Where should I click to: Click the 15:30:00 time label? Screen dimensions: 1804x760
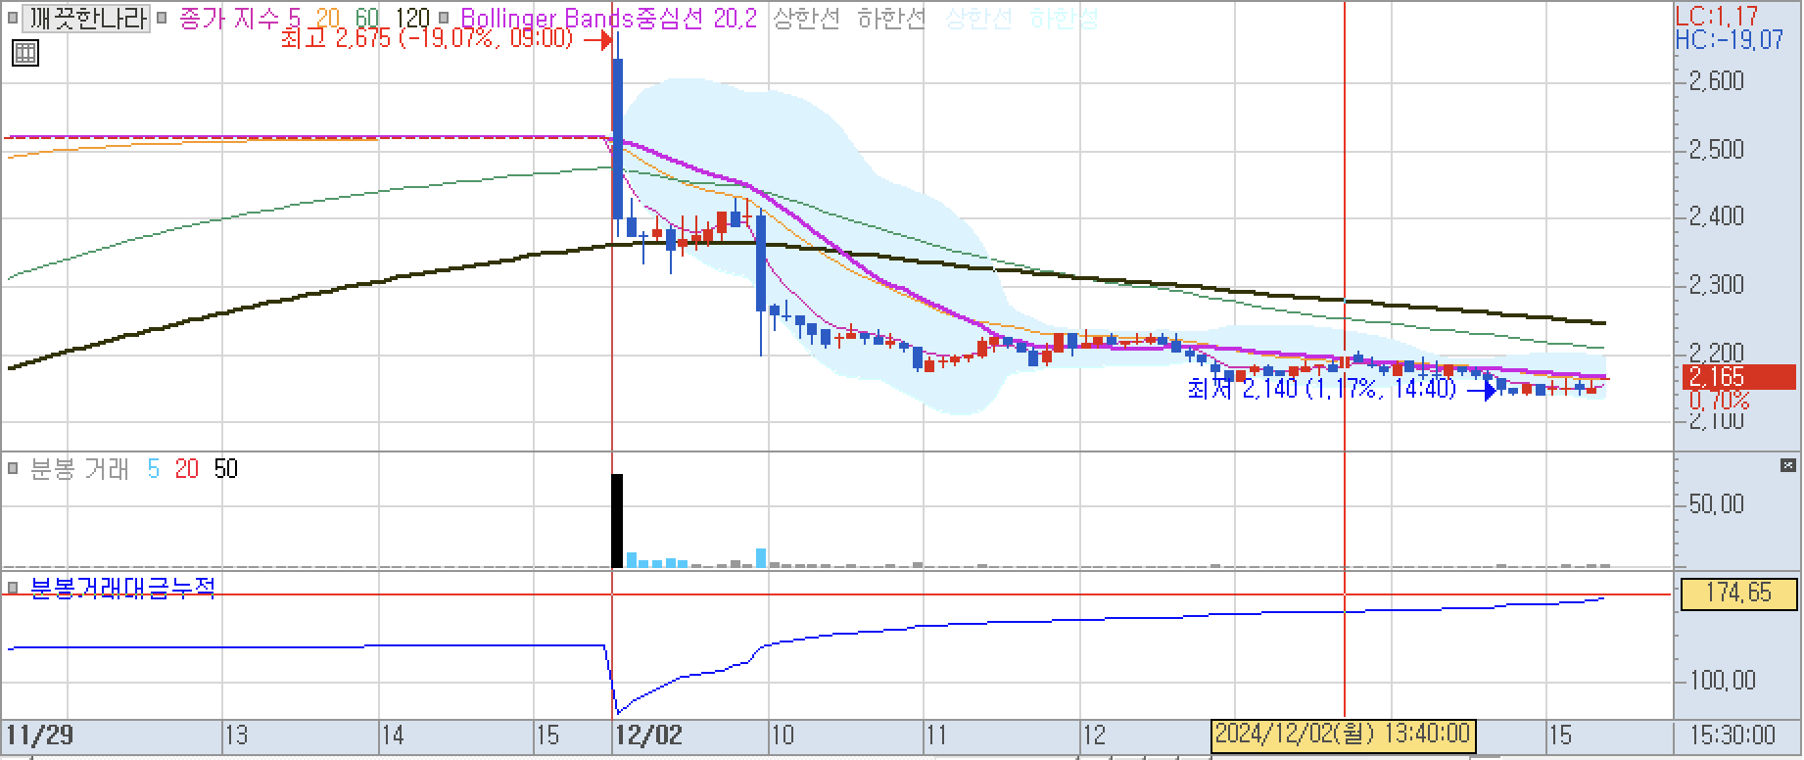(x=1732, y=735)
